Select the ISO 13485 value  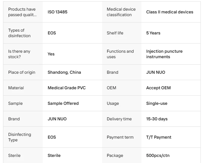tap(58, 12)
